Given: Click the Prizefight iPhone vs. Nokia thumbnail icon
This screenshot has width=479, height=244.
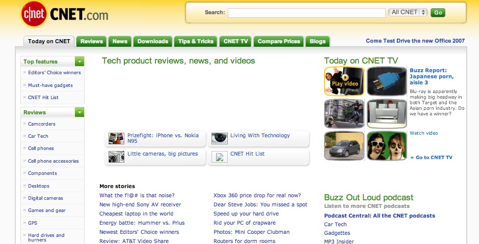Looking at the screenshot, I should click(116, 138).
